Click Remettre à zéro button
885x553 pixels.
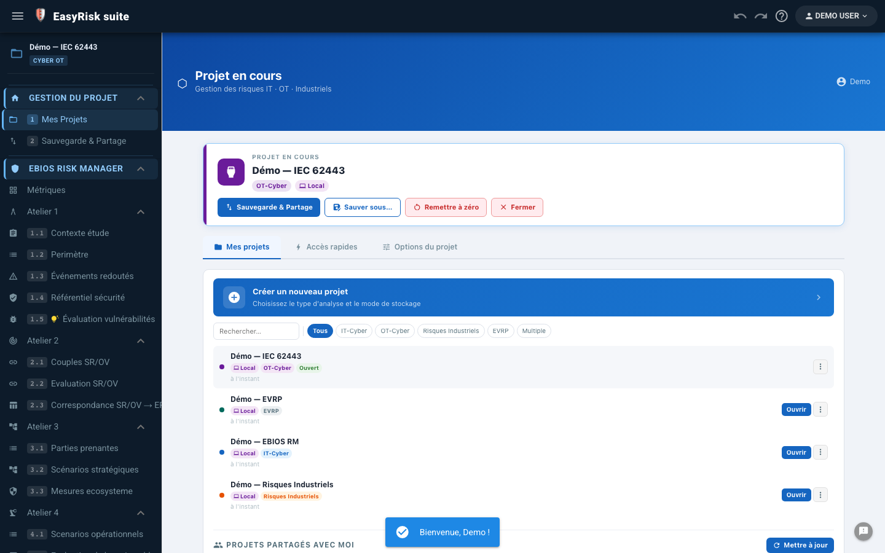[446, 207]
